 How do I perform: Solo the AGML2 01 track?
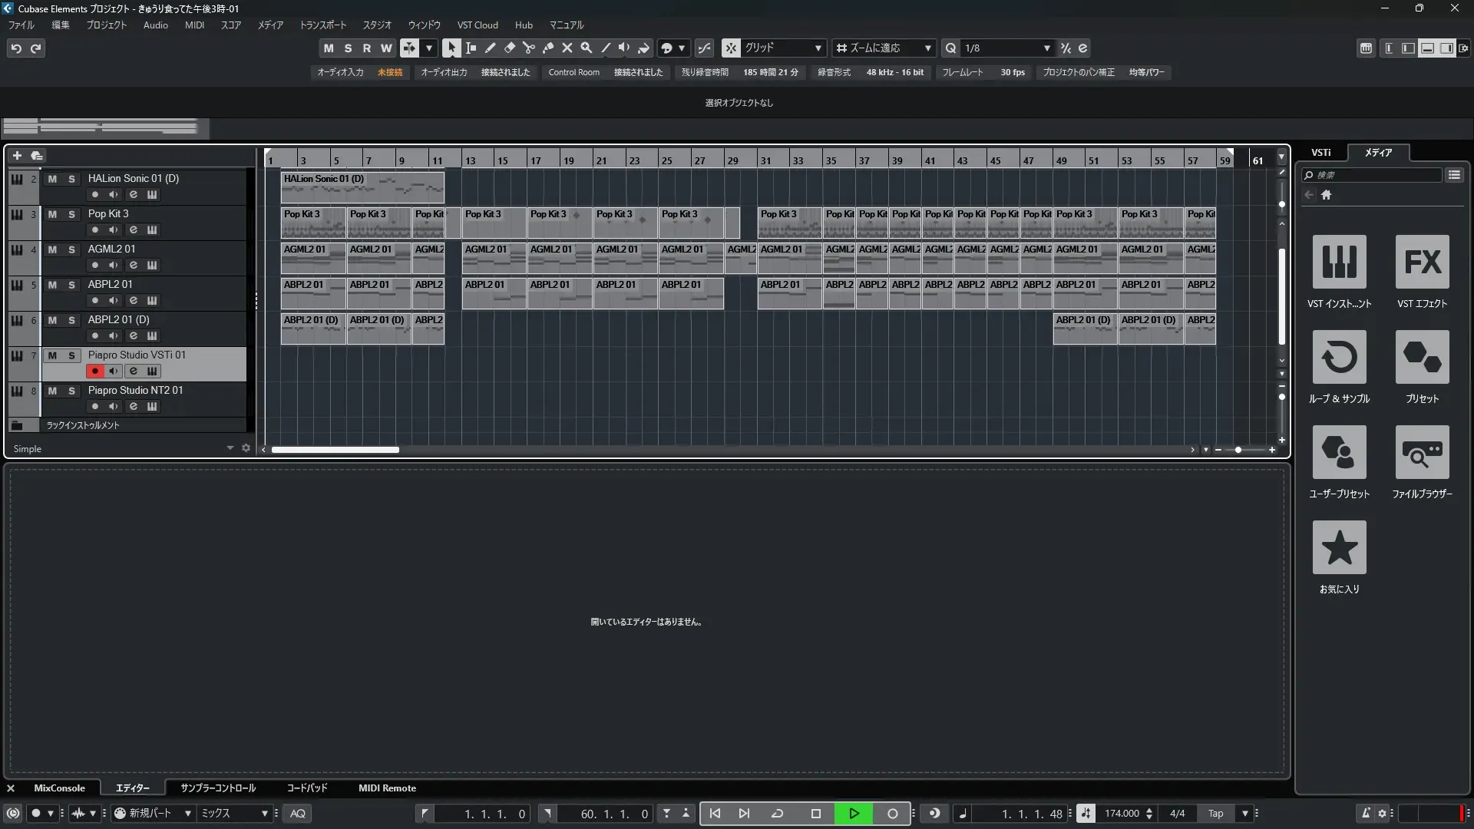71,249
